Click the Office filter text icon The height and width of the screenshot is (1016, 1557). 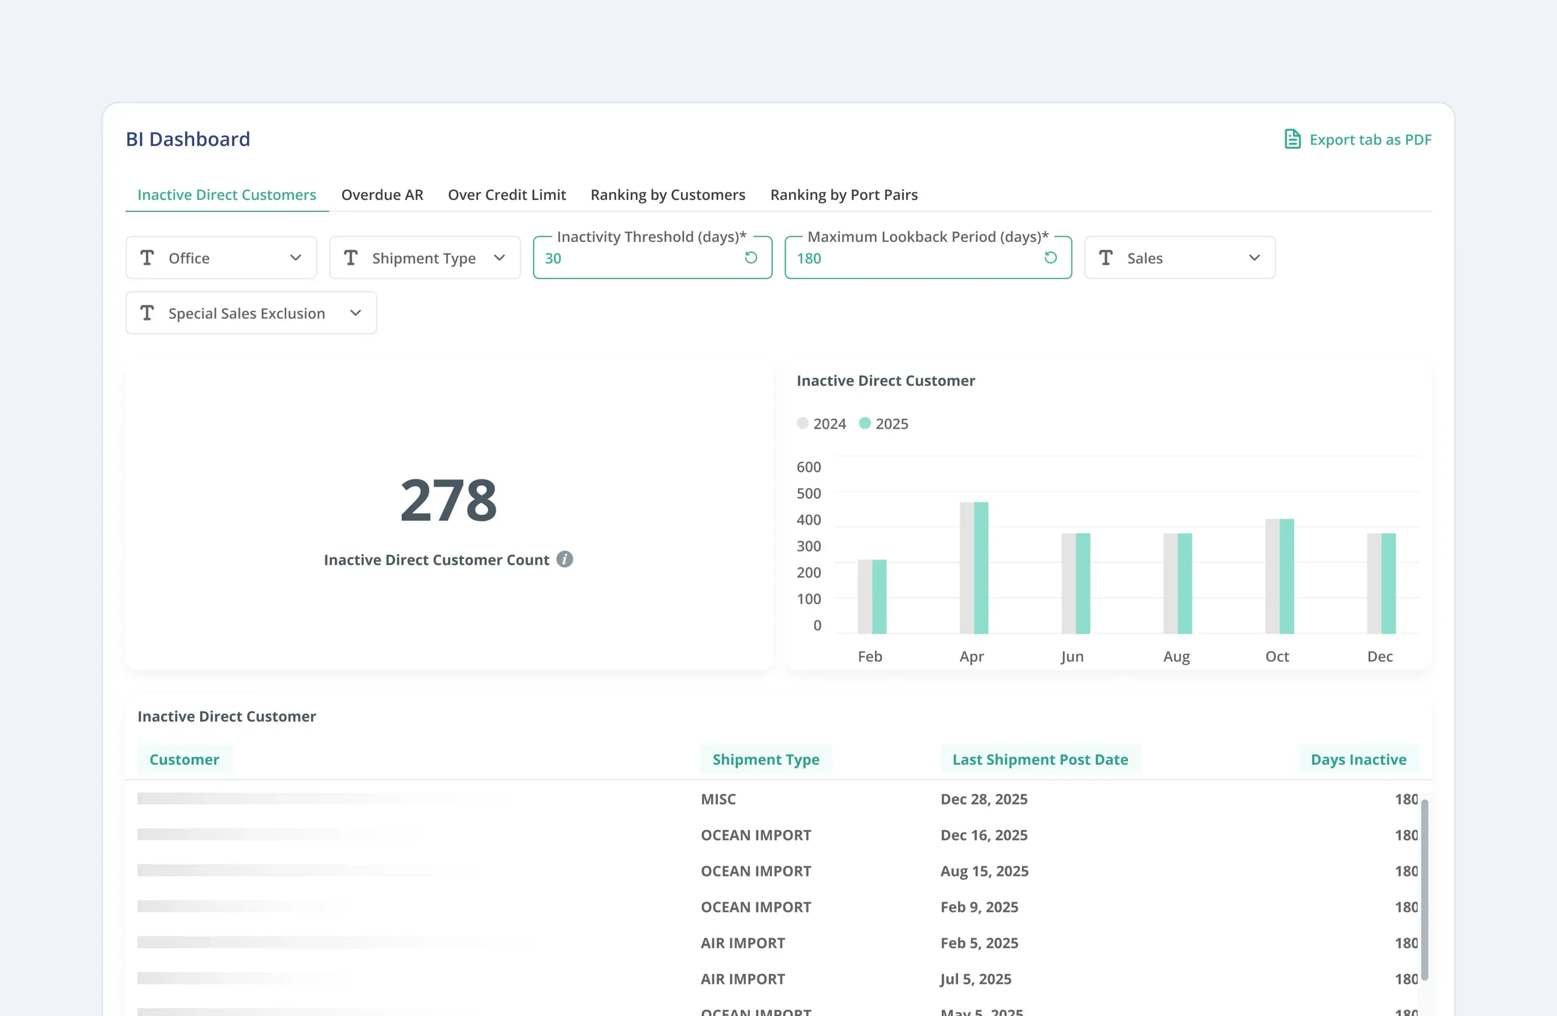147,257
